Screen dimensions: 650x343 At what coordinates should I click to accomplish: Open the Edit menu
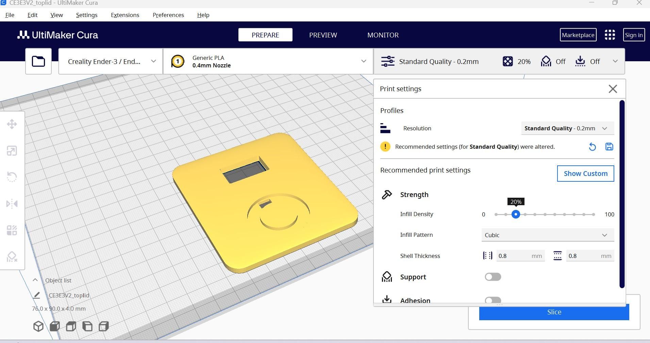tap(32, 15)
